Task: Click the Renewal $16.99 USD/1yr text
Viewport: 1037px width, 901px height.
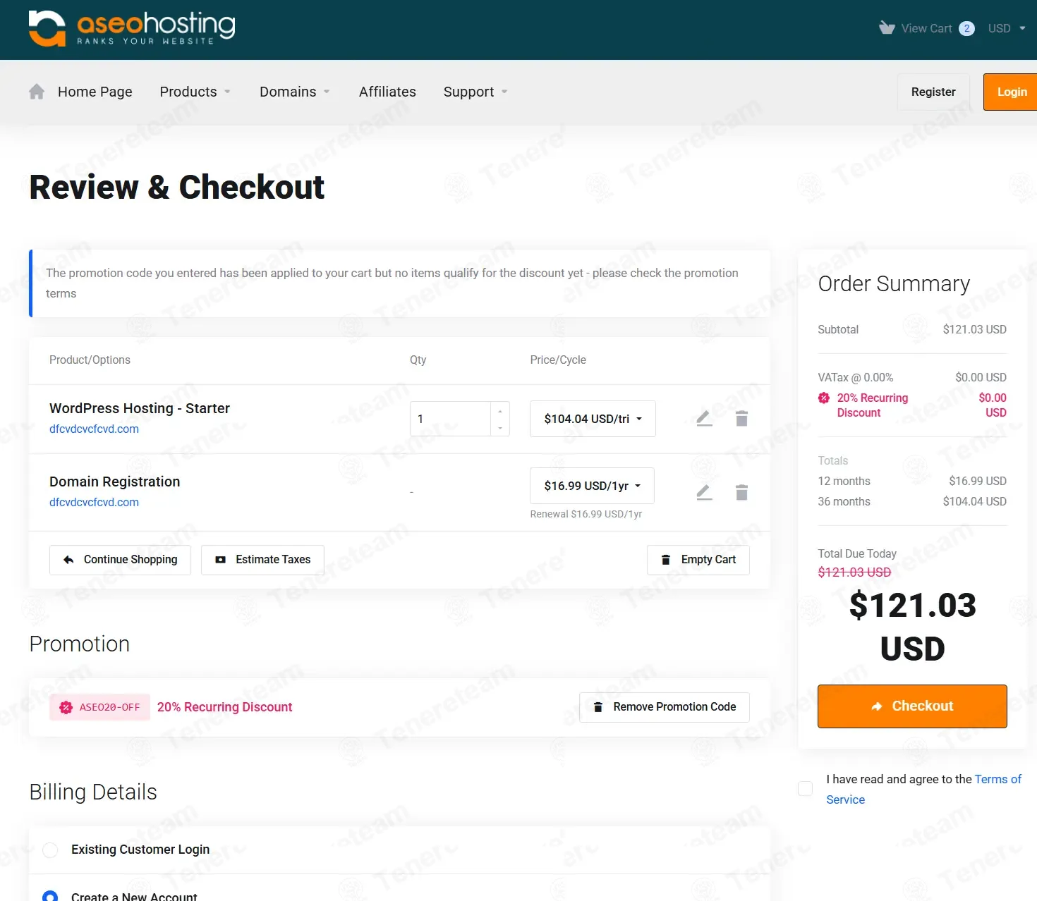Action: (x=586, y=514)
